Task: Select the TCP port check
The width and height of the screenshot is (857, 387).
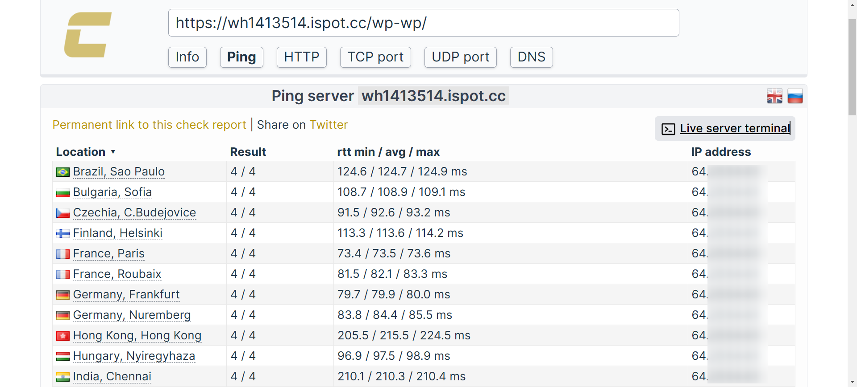Action: point(375,57)
